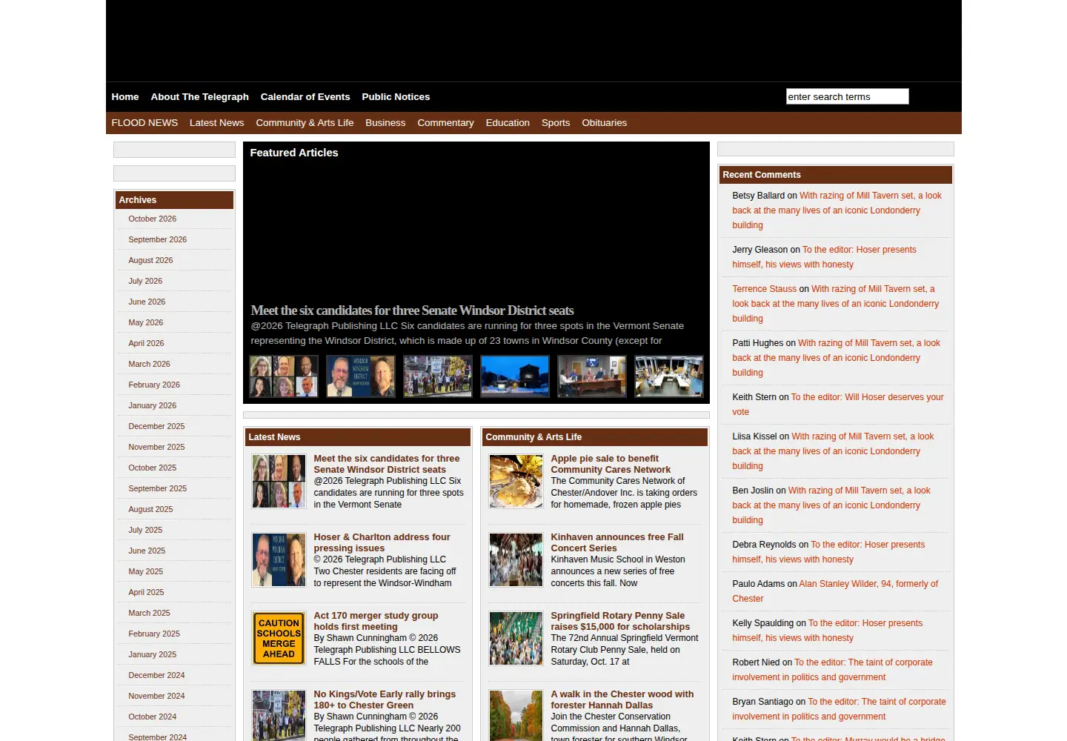Select conference table thumbnail in featured slider
1067x741 pixels.
pyautogui.click(x=669, y=376)
